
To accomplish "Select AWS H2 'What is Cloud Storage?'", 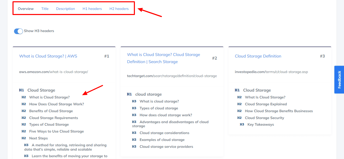I will pos(49,97).
